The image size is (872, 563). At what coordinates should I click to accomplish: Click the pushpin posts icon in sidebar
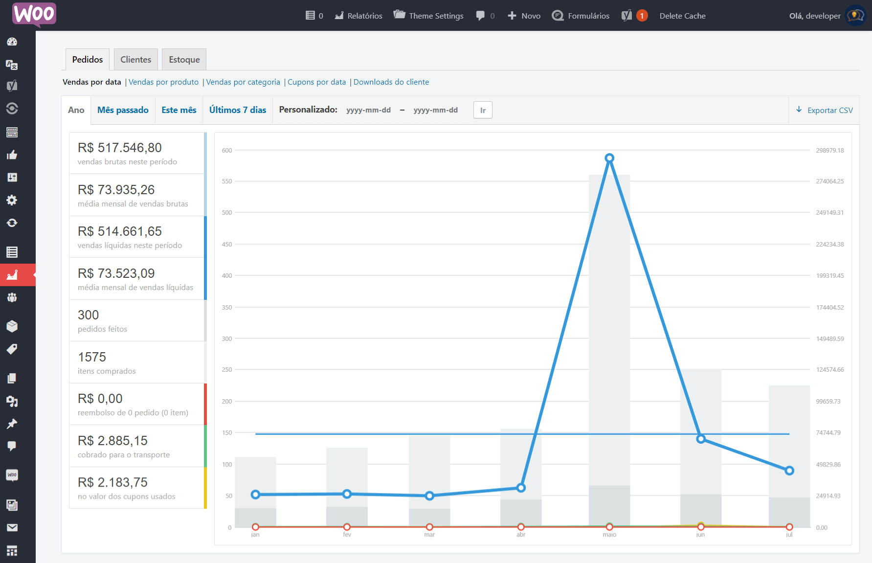12,424
